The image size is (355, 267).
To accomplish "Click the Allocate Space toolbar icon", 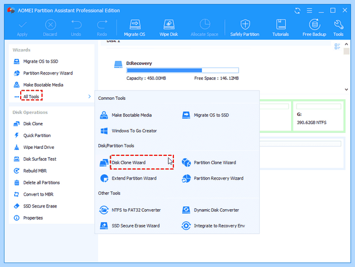I will coord(205,25).
